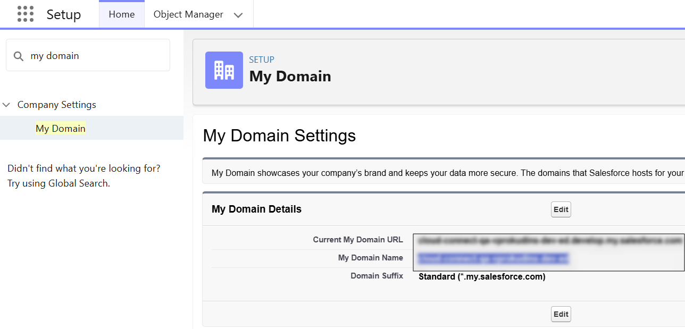Click the Current My Domain URL label
Screen dimensions: 685x329
358,240
